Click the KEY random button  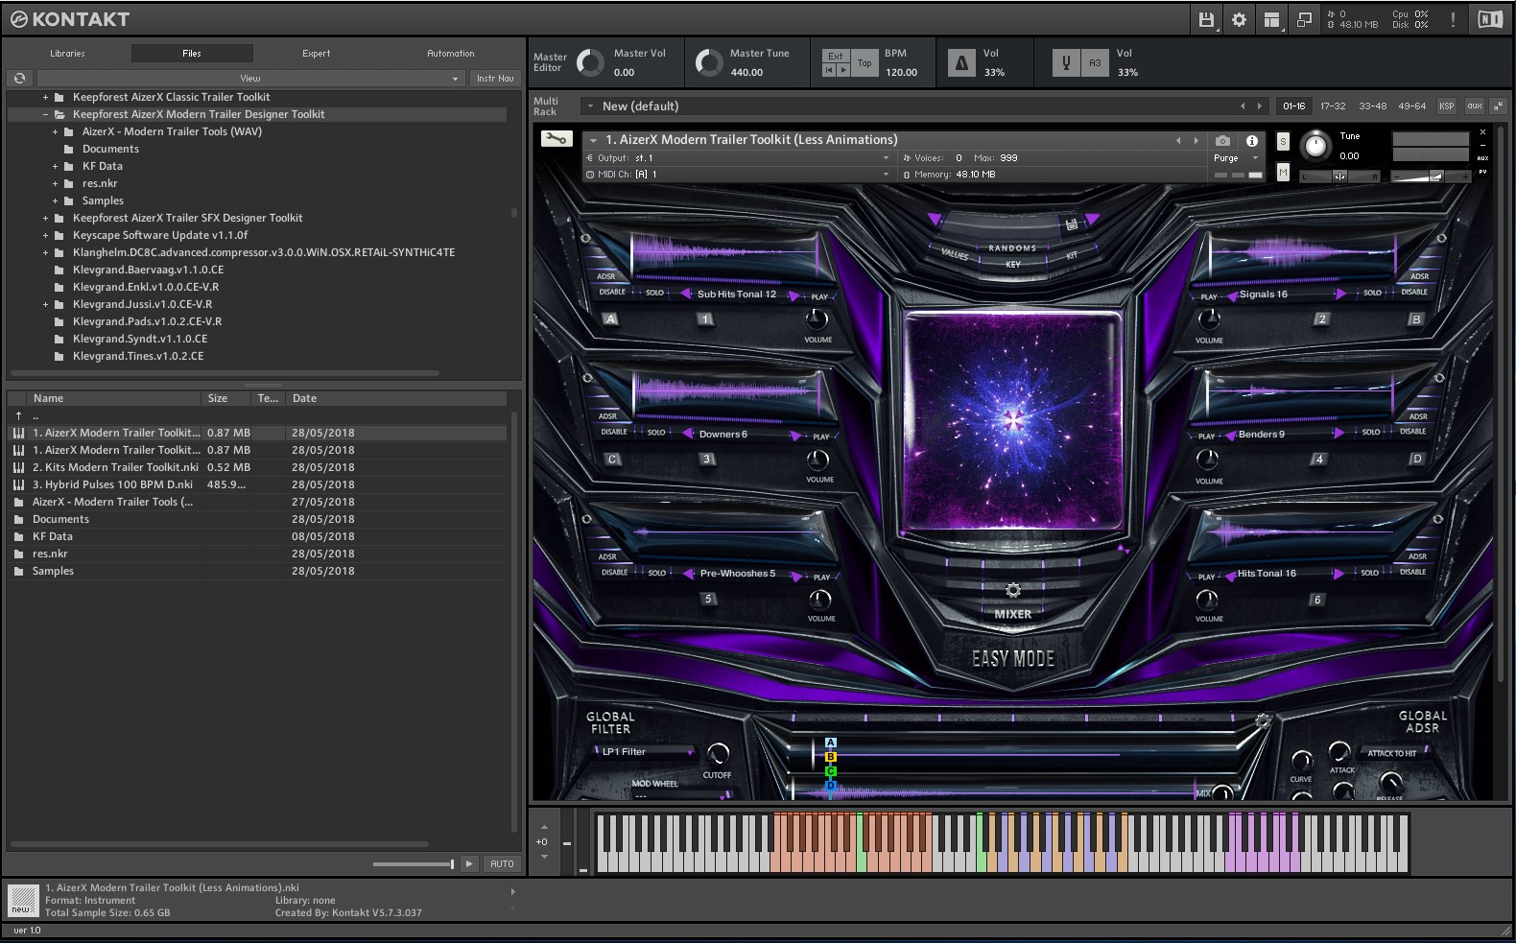point(1013,264)
